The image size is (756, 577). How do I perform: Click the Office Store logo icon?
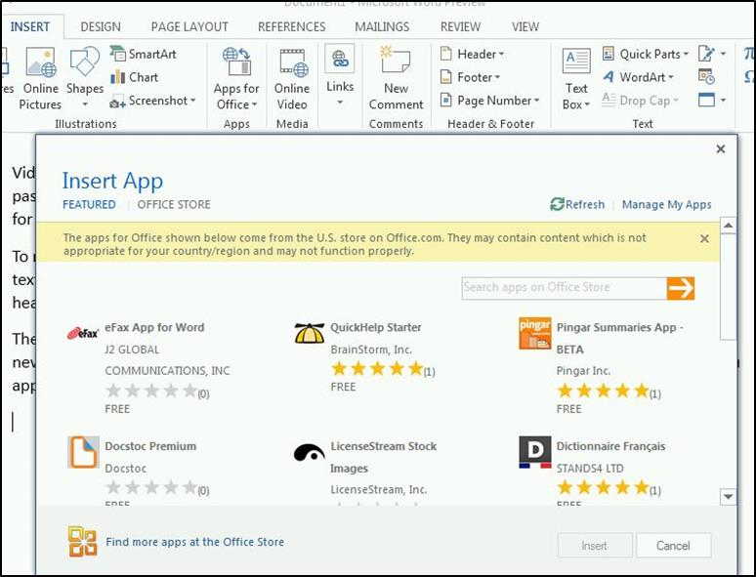point(82,542)
